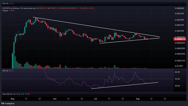
Task: Select the white trendline in the RSI pane
Action: tap(125, 85)
